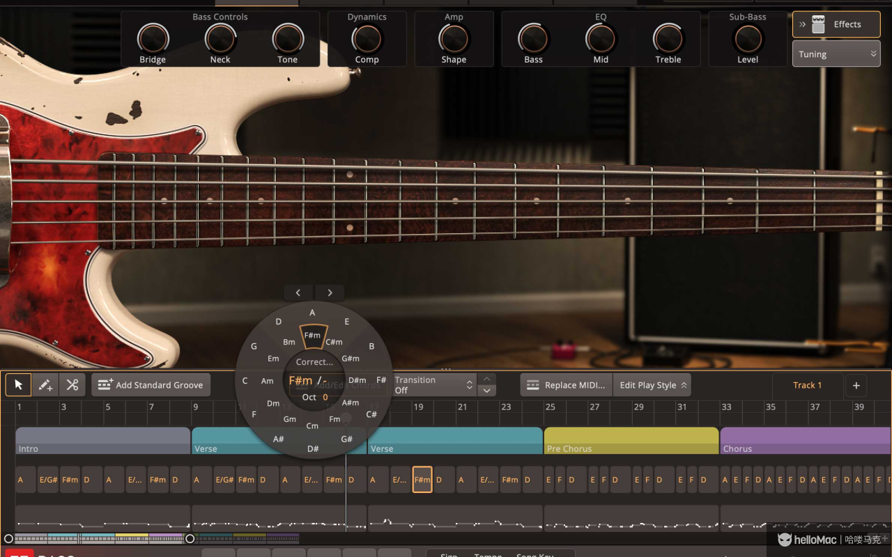The width and height of the screenshot is (892, 557).
Task: Click the EQ Treble knob
Action: (x=668, y=38)
